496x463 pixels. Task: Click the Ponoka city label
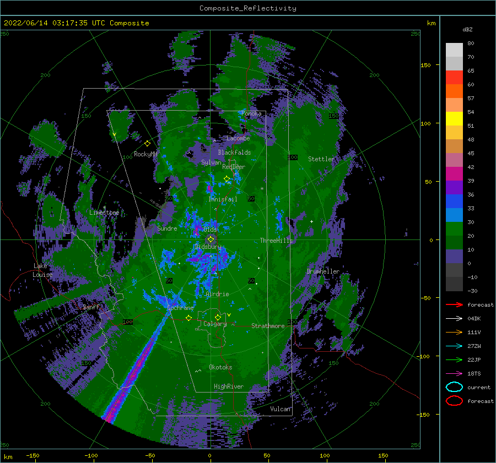tap(251, 113)
